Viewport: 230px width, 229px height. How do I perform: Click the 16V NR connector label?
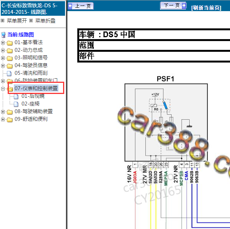(129, 174)
